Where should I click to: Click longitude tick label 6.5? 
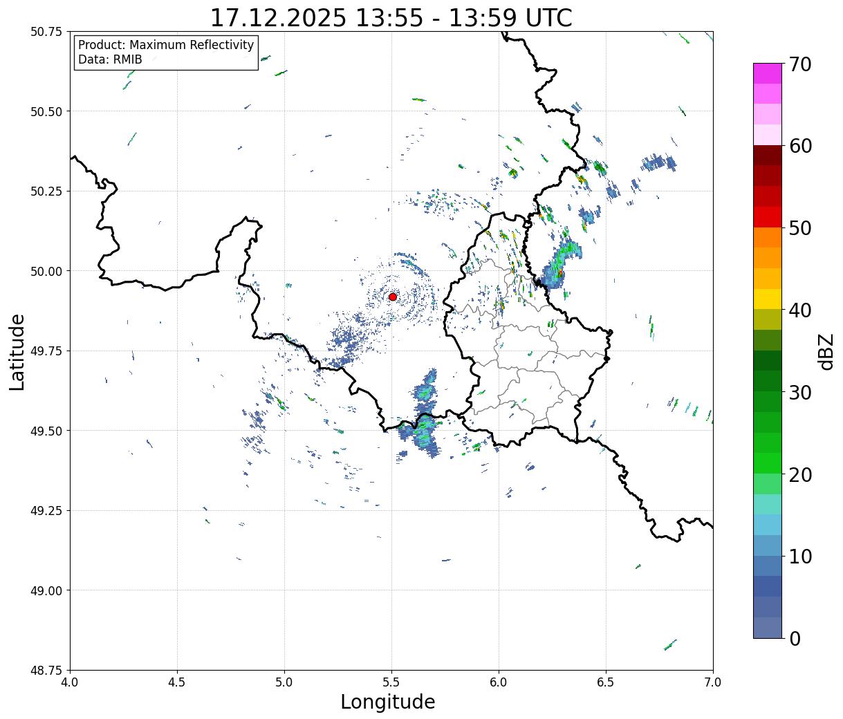click(606, 682)
